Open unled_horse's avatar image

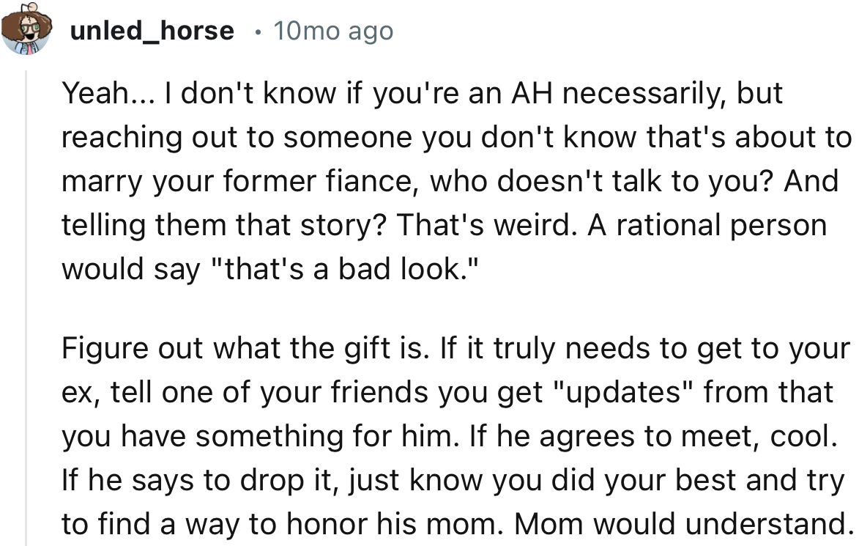(26, 29)
